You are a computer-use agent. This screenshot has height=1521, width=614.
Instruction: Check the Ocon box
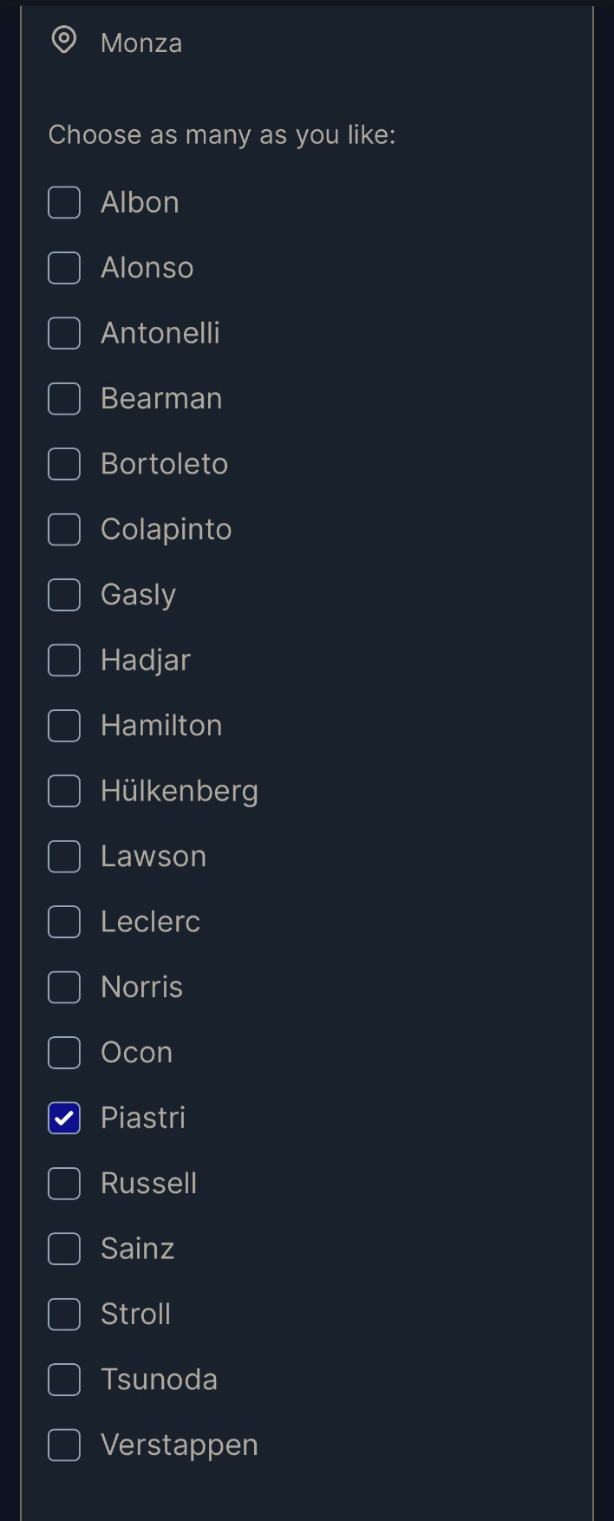[x=64, y=1053]
